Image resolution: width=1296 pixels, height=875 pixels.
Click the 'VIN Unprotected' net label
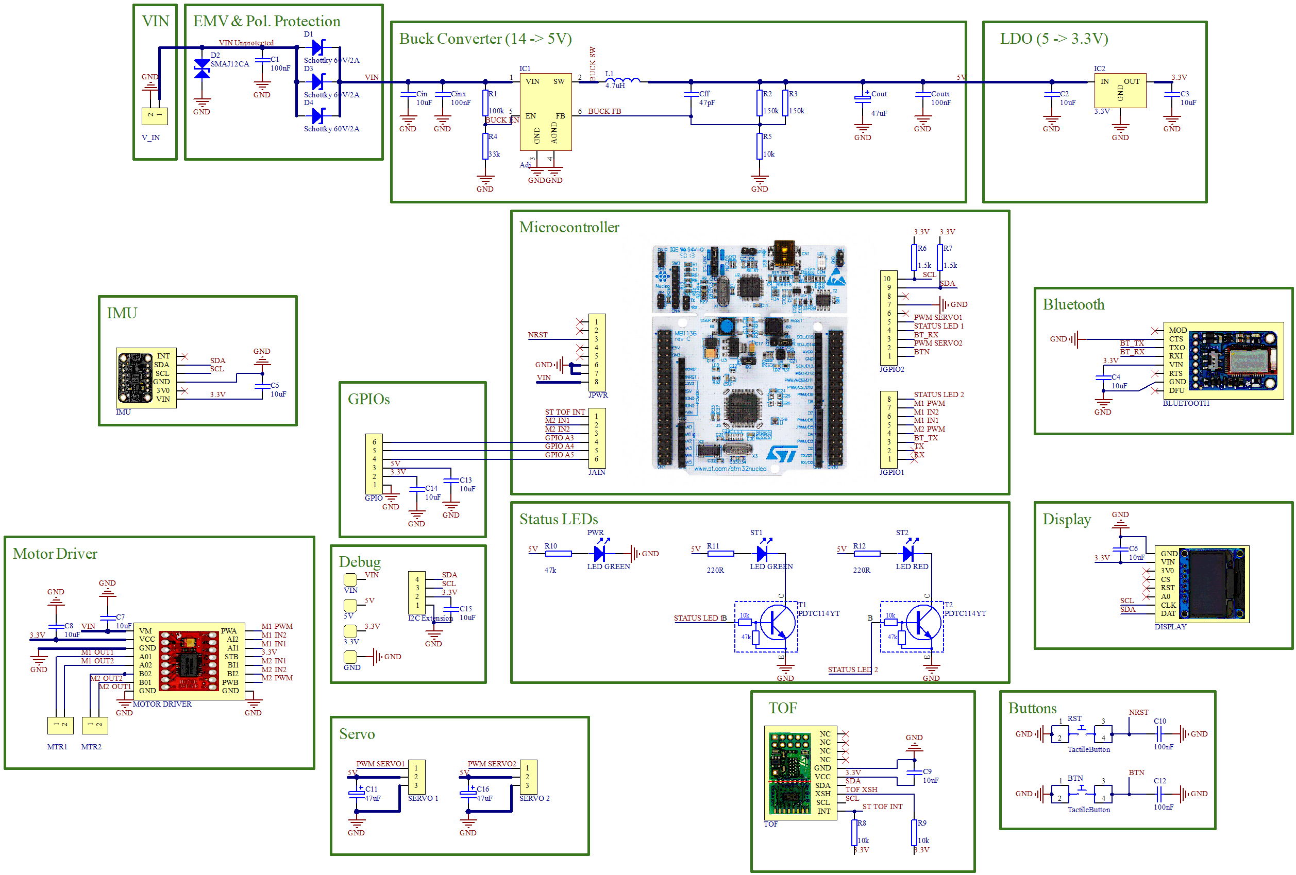(x=246, y=43)
